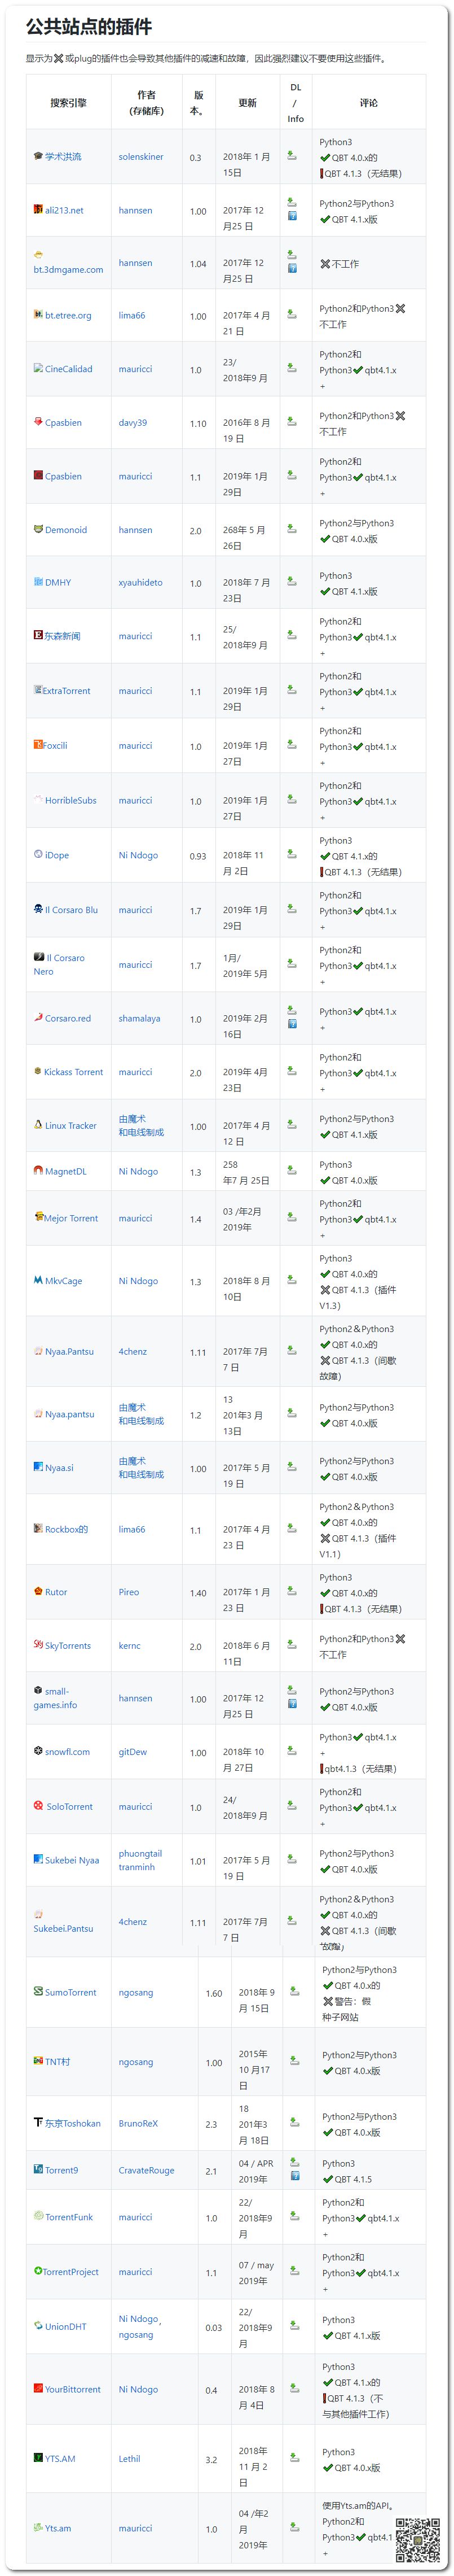
Task: Click the download icon in the ali213.net row
Action: pos(292,202)
